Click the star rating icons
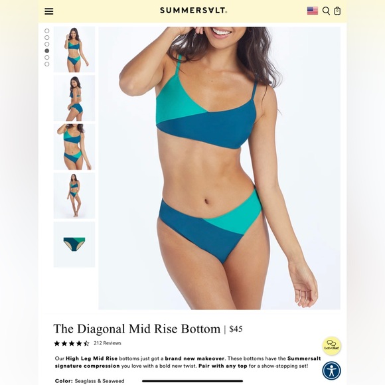Viewport: 385px width, 385px height. click(72, 343)
